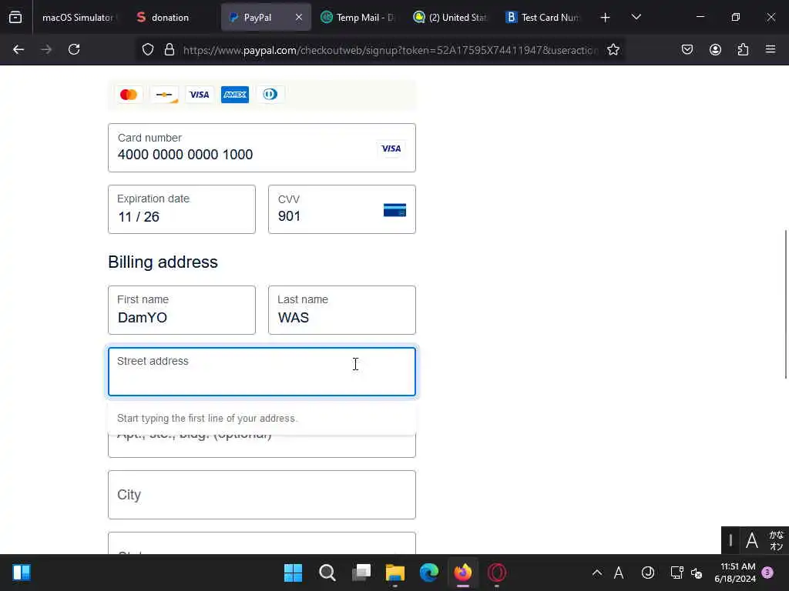Click the 'Start typing the first line' hint

coord(207,418)
